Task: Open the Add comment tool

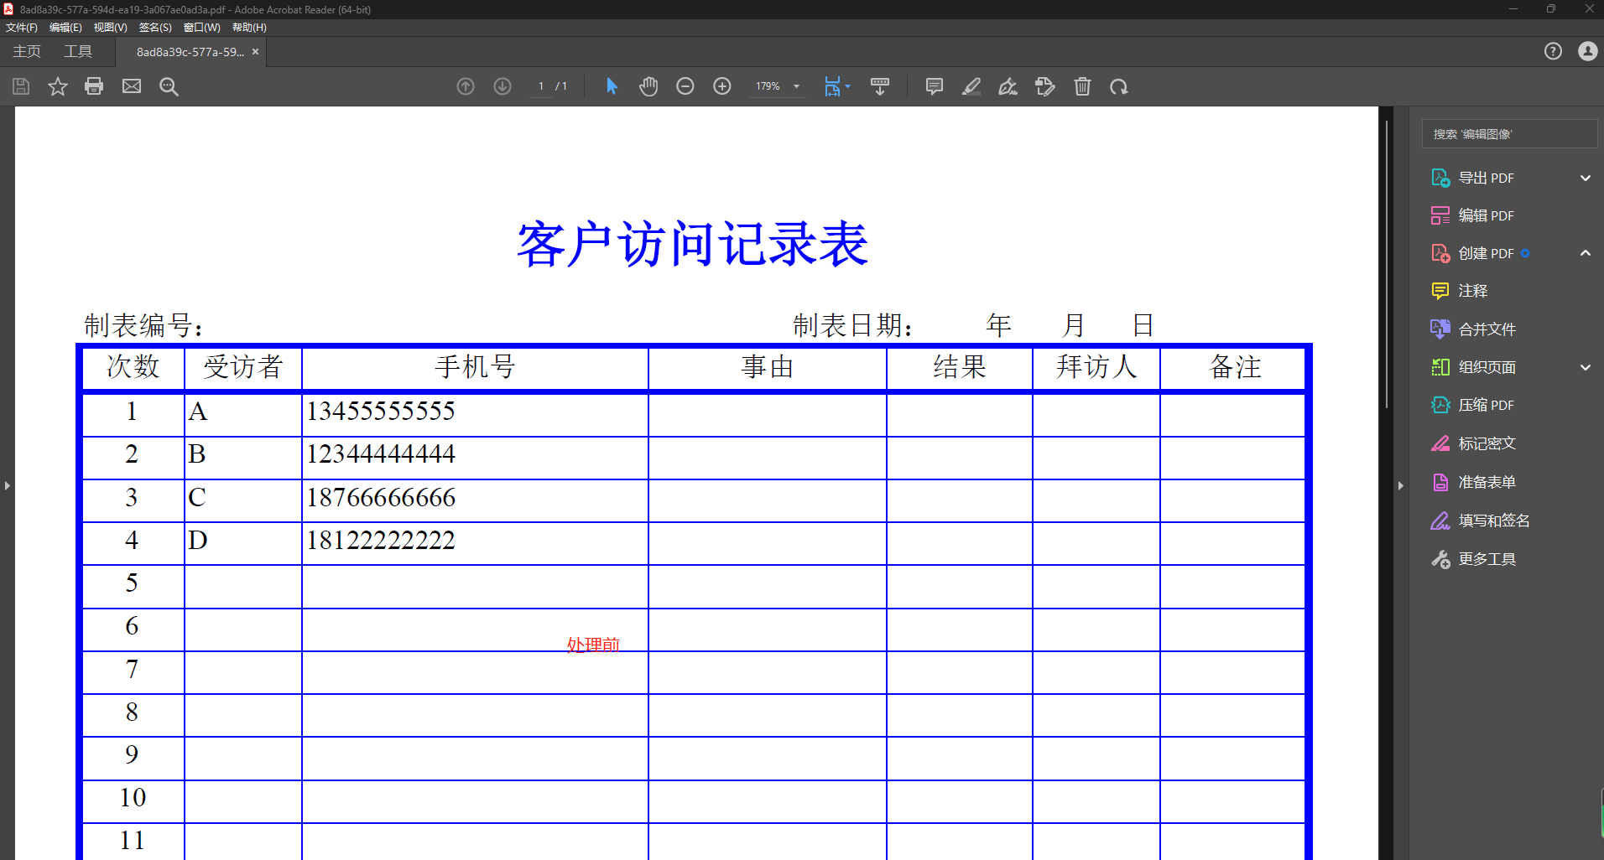Action: click(934, 85)
